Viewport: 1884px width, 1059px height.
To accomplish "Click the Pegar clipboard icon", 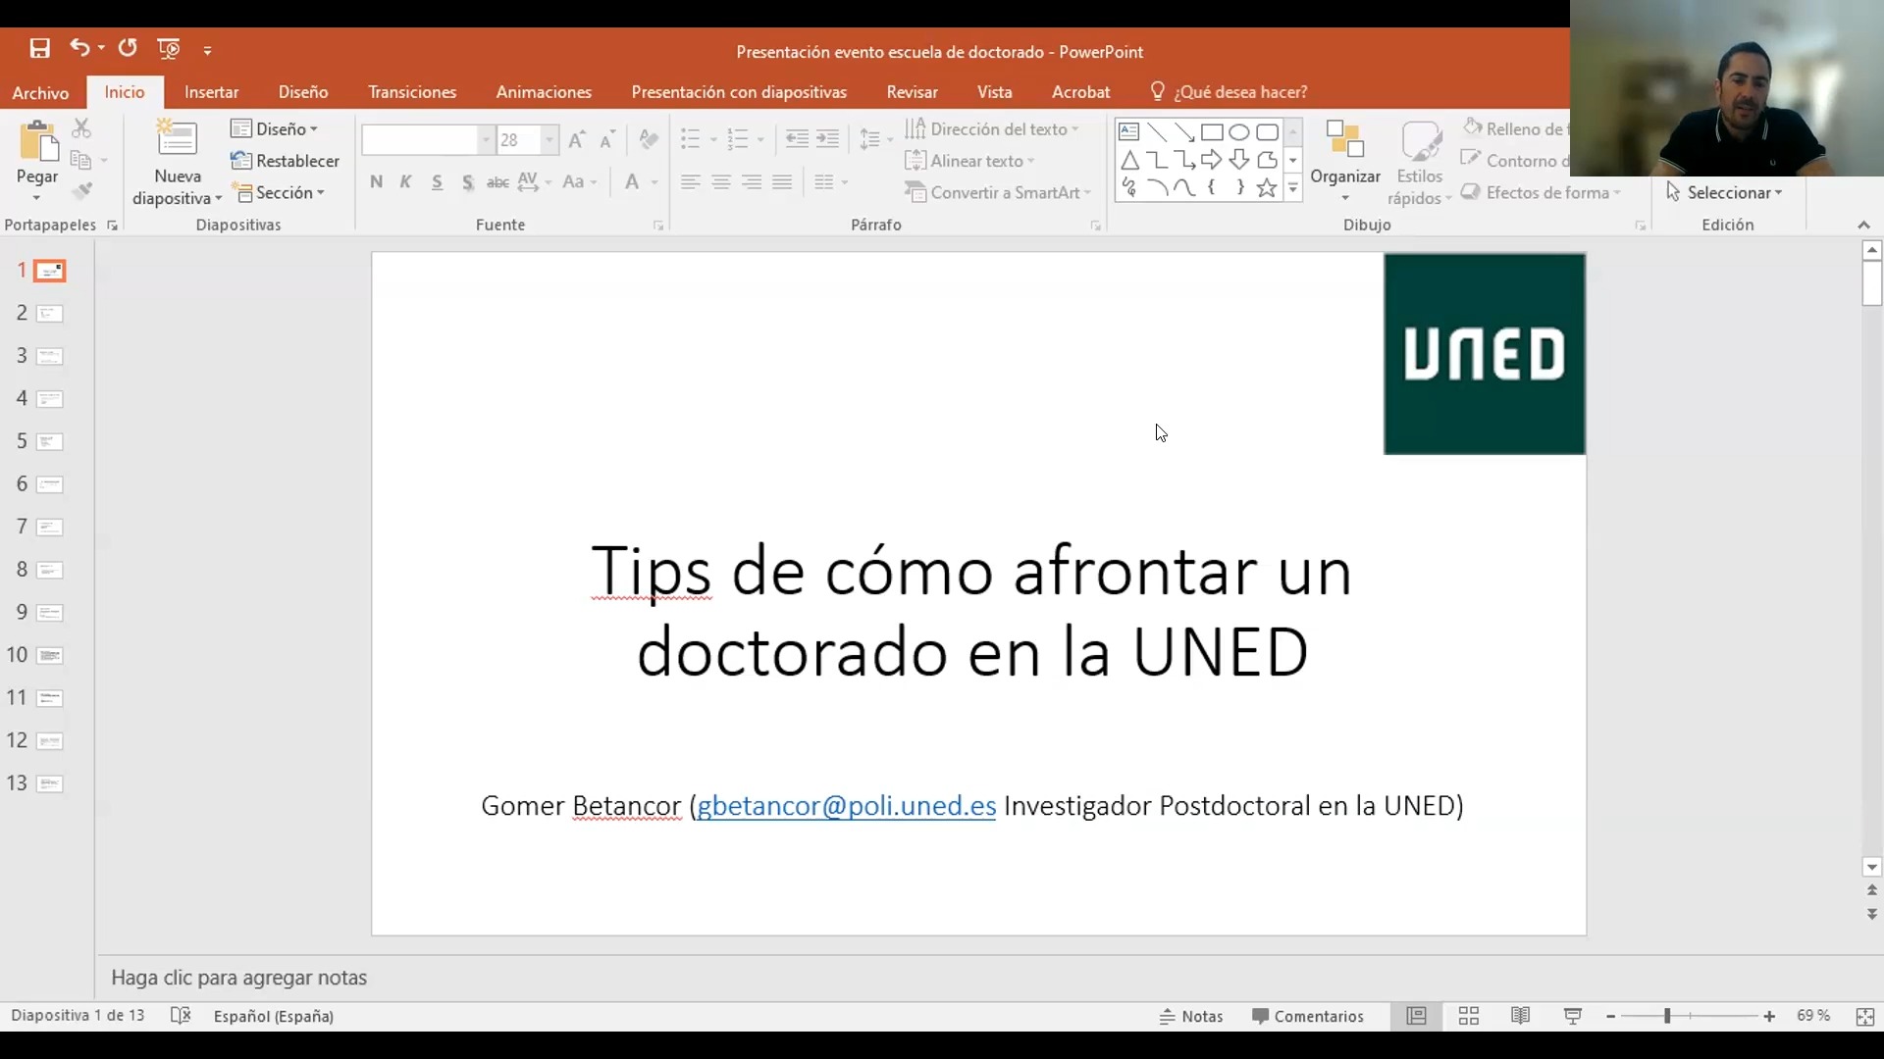I will [x=37, y=141].
